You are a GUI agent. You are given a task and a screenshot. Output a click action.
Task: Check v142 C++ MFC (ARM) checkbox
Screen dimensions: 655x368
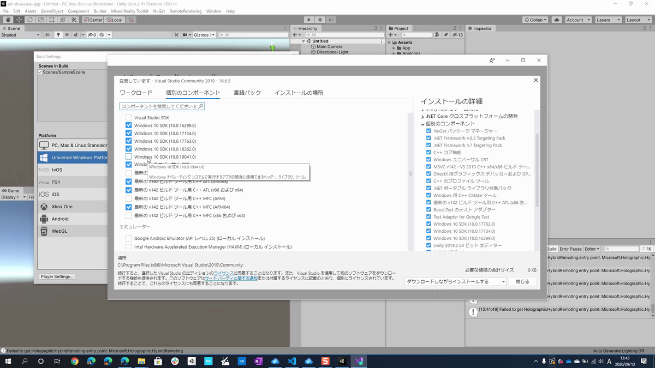[x=129, y=198]
